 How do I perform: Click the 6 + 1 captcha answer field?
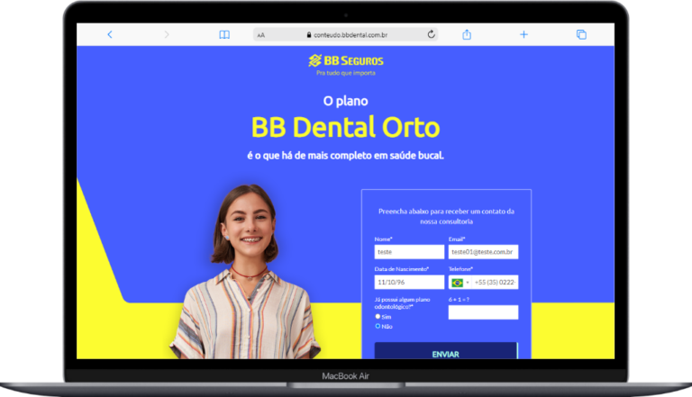(x=483, y=312)
